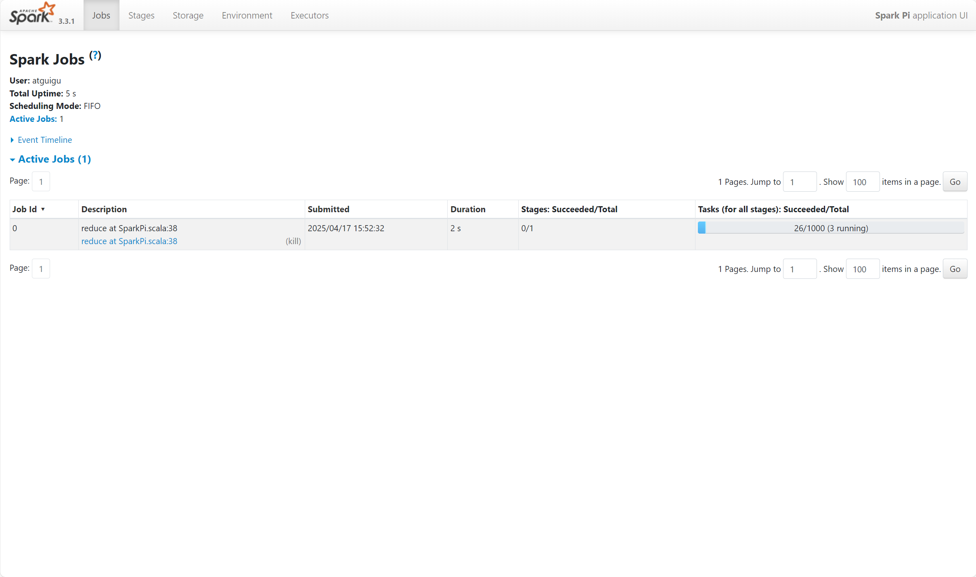Click page 1 button below the table

pyautogui.click(x=41, y=269)
